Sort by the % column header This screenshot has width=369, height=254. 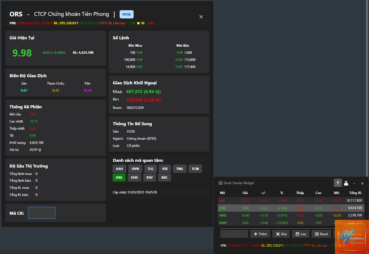pos(282,193)
